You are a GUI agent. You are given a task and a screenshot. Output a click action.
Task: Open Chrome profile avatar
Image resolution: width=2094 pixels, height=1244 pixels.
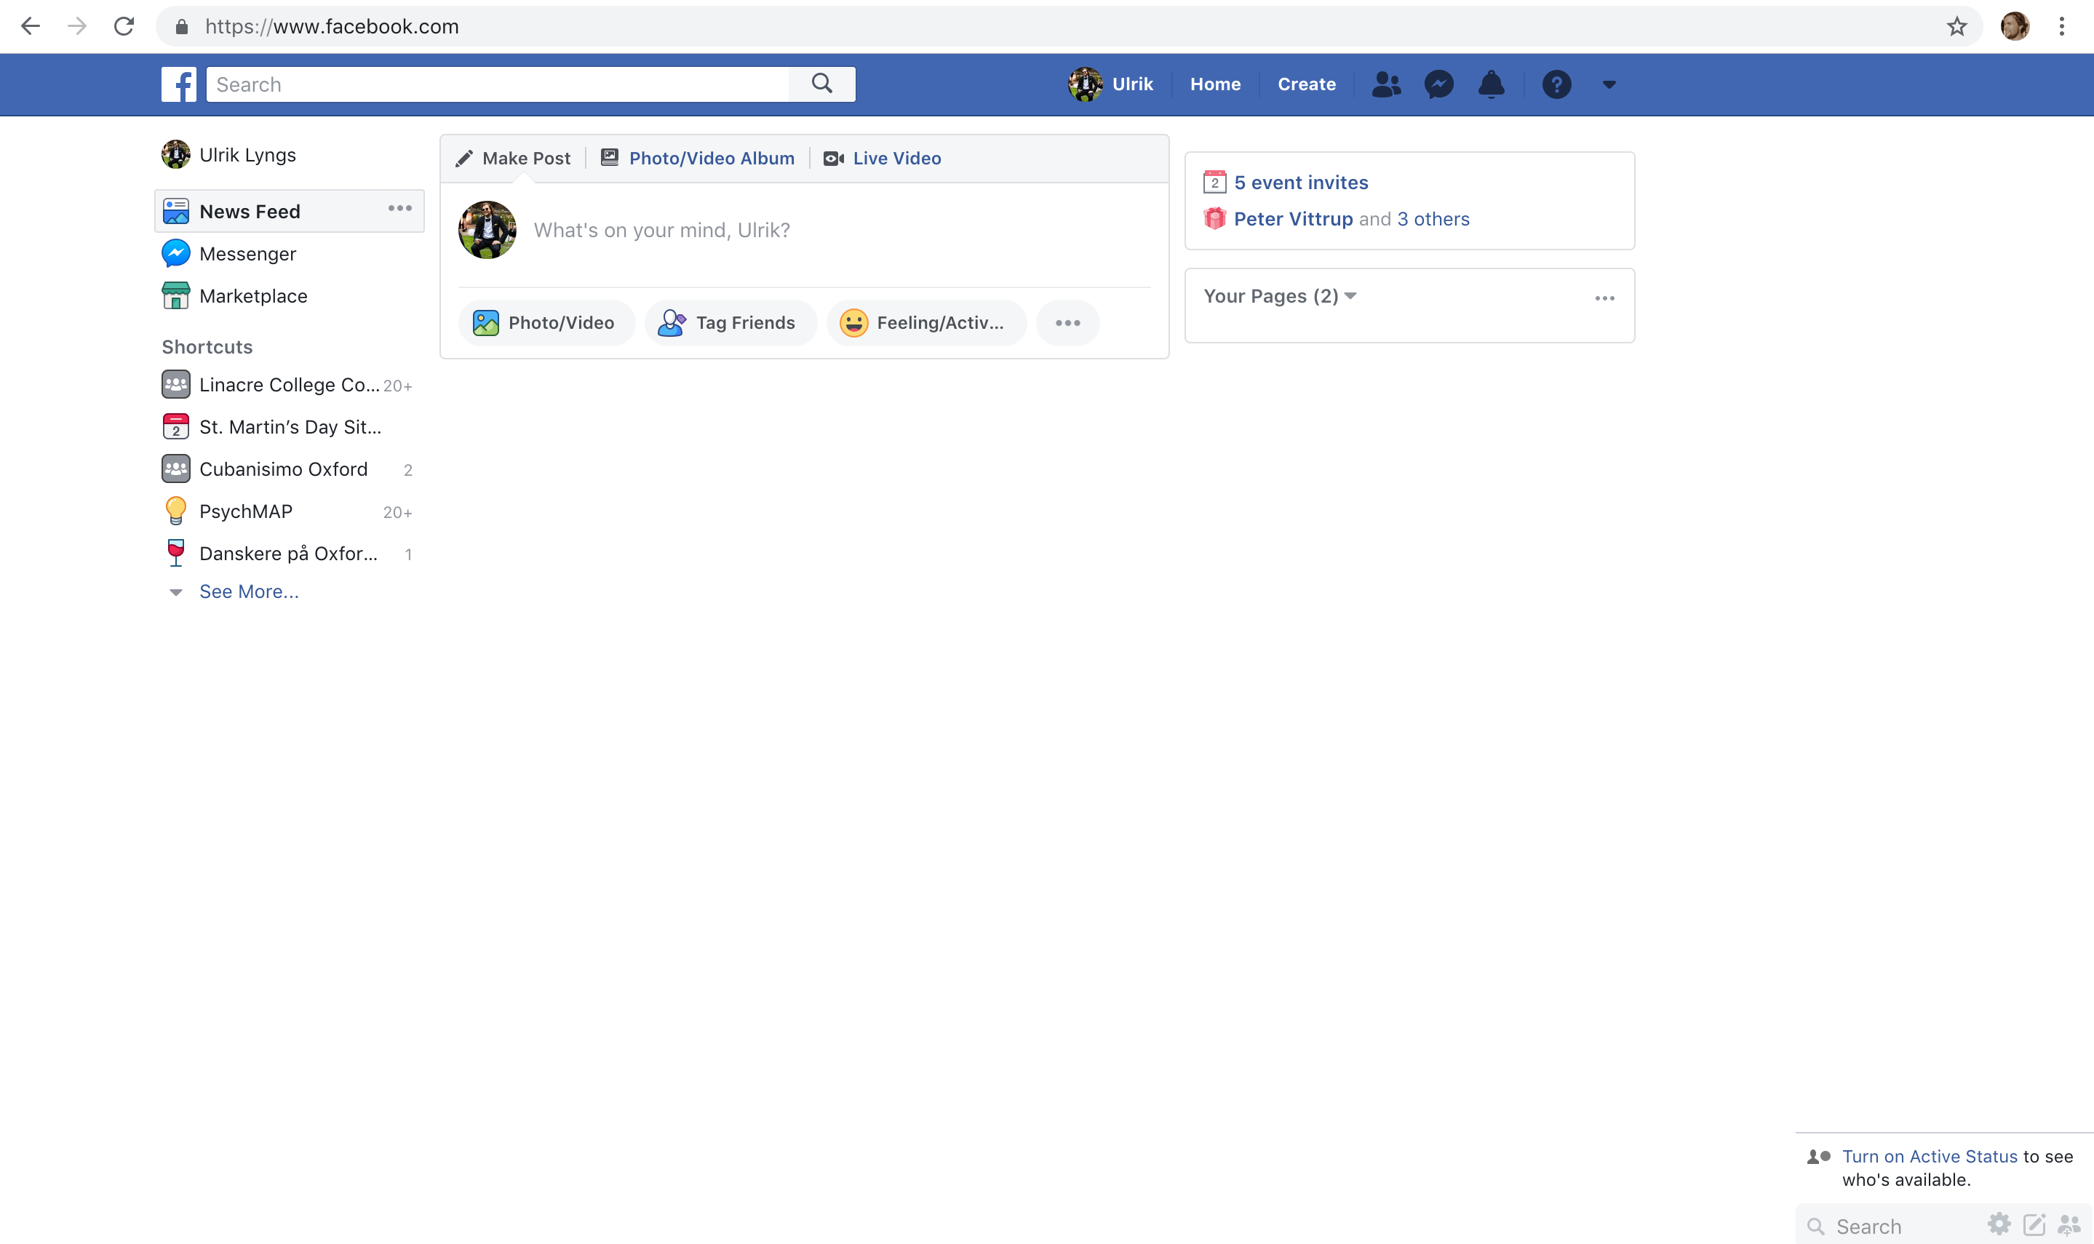(2015, 26)
